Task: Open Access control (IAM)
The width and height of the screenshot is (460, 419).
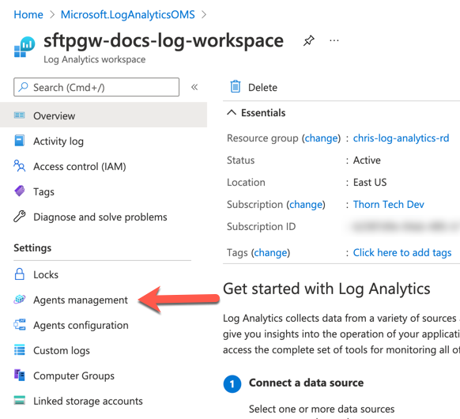Action: pyautogui.click(x=80, y=166)
